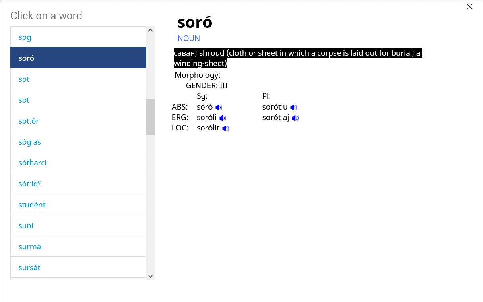Open the entry sóg as
The width and height of the screenshot is (483, 302).
pyautogui.click(x=78, y=142)
